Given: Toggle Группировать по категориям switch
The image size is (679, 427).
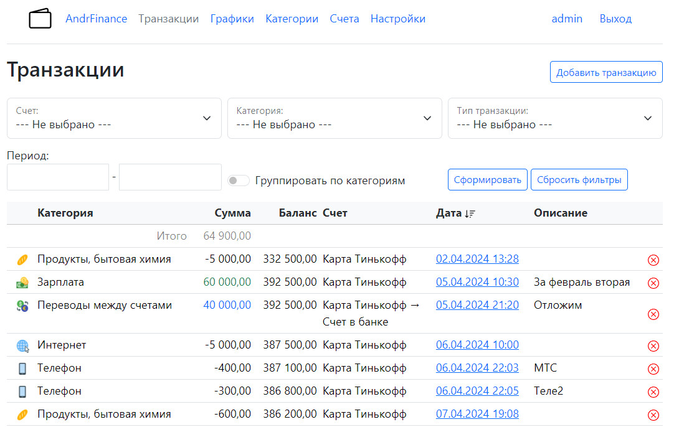Looking at the screenshot, I should tap(239, 181).
